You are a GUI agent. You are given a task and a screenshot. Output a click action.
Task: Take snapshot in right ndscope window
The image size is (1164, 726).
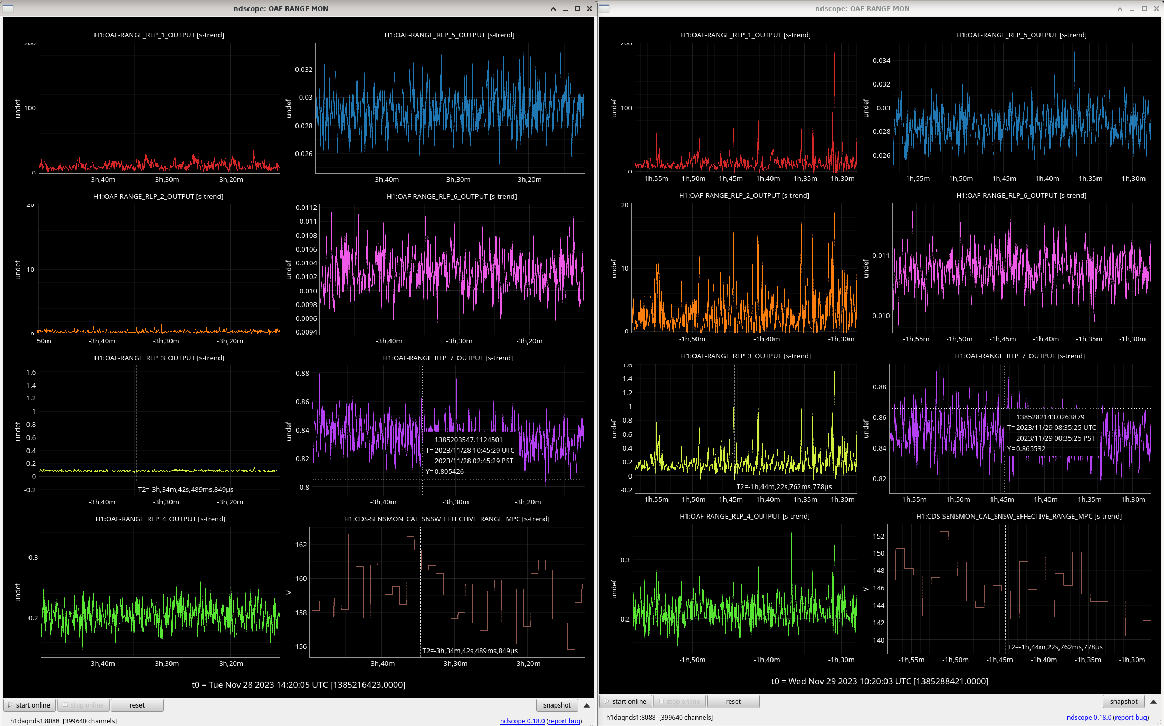coord(1123,701)
